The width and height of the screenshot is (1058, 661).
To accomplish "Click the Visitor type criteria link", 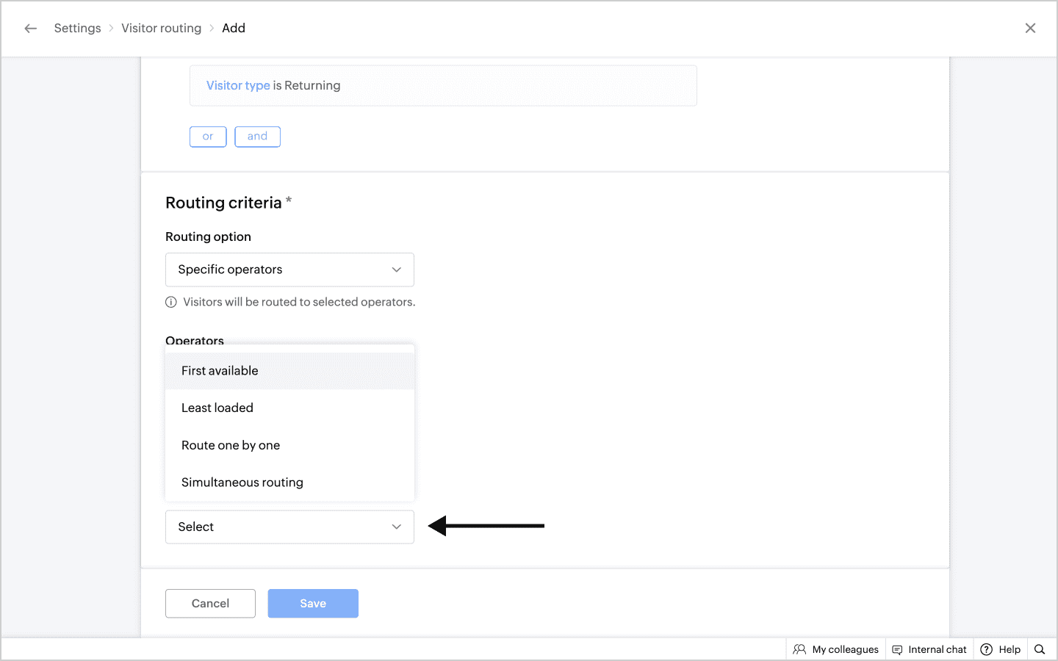I will pyautogui.click(x=238, y=85).
